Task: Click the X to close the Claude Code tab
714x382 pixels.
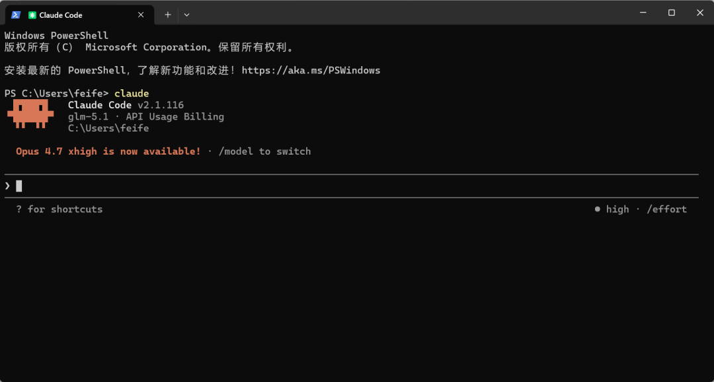Action: click(139, 14)
